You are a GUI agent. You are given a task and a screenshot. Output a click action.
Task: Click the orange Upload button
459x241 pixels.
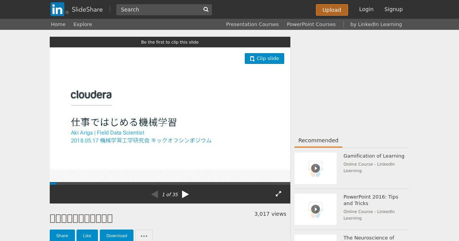pos(332,10)
